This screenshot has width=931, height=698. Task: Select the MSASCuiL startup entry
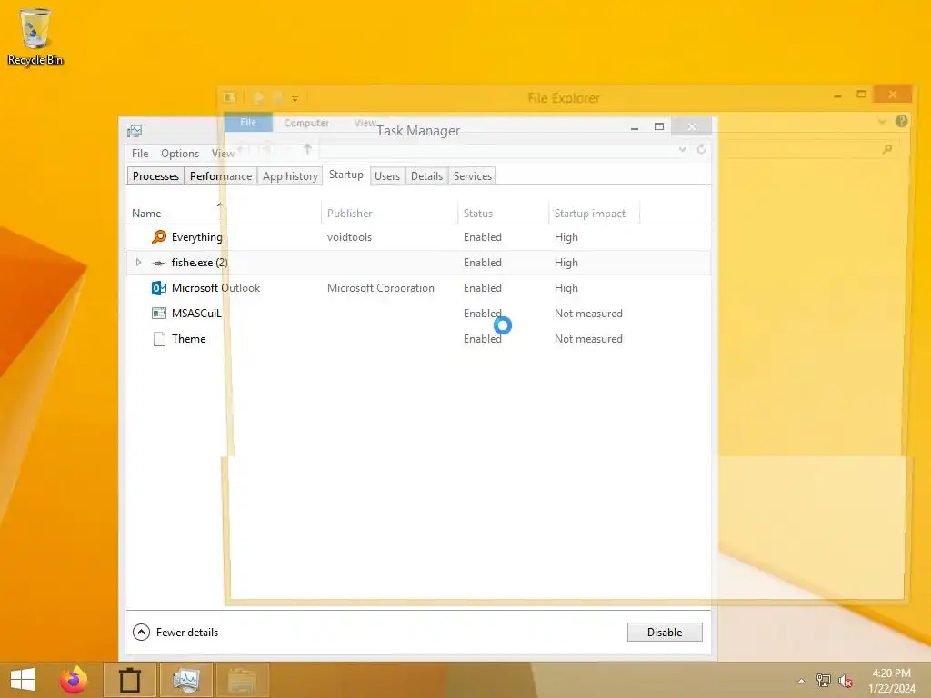point(418,314)
